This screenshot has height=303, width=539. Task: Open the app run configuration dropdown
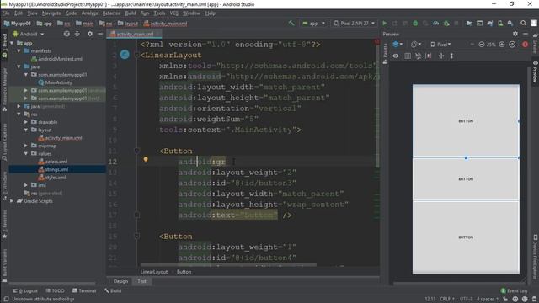click(x=313, y=24)
